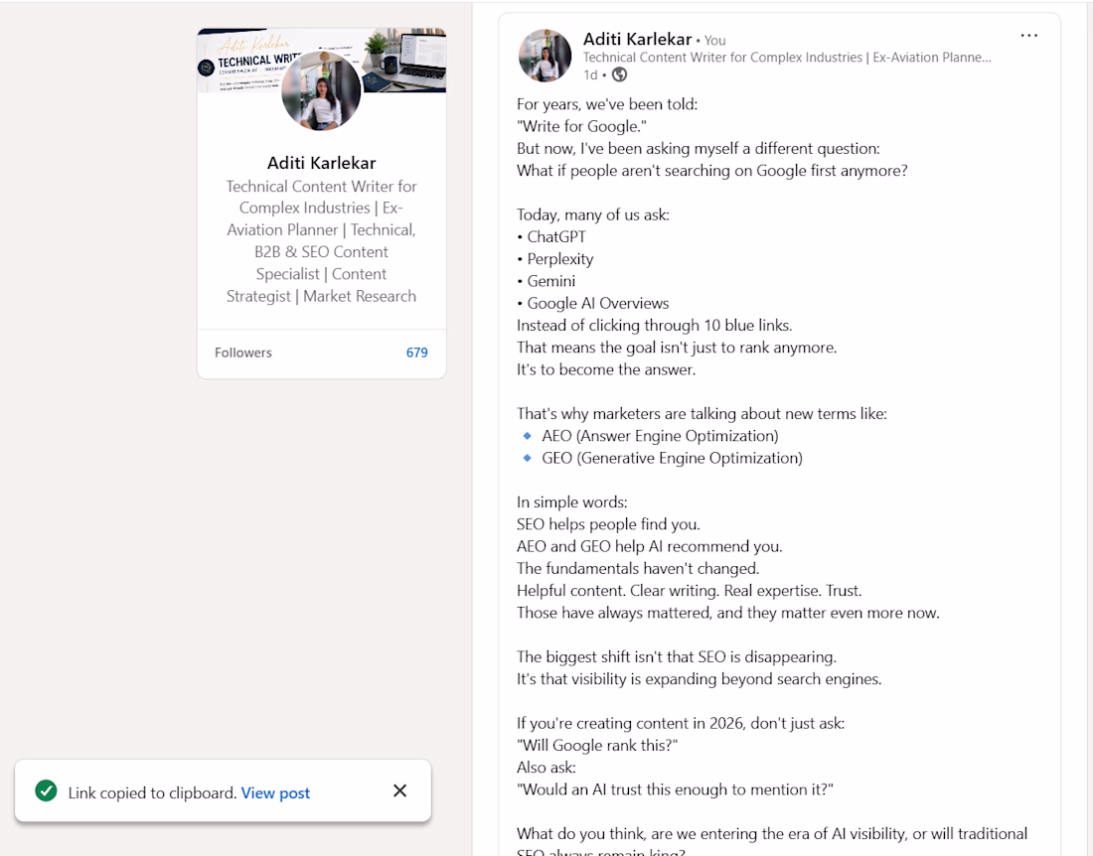View the 679 followers count

[417, 353]
